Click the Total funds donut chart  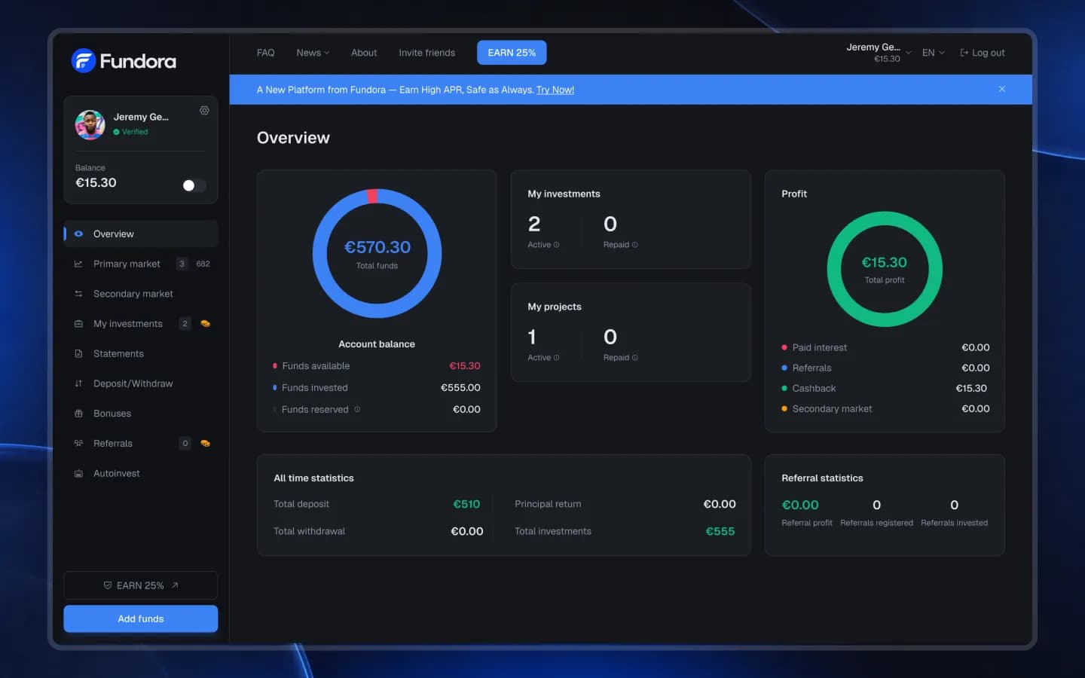click(377, 253)
